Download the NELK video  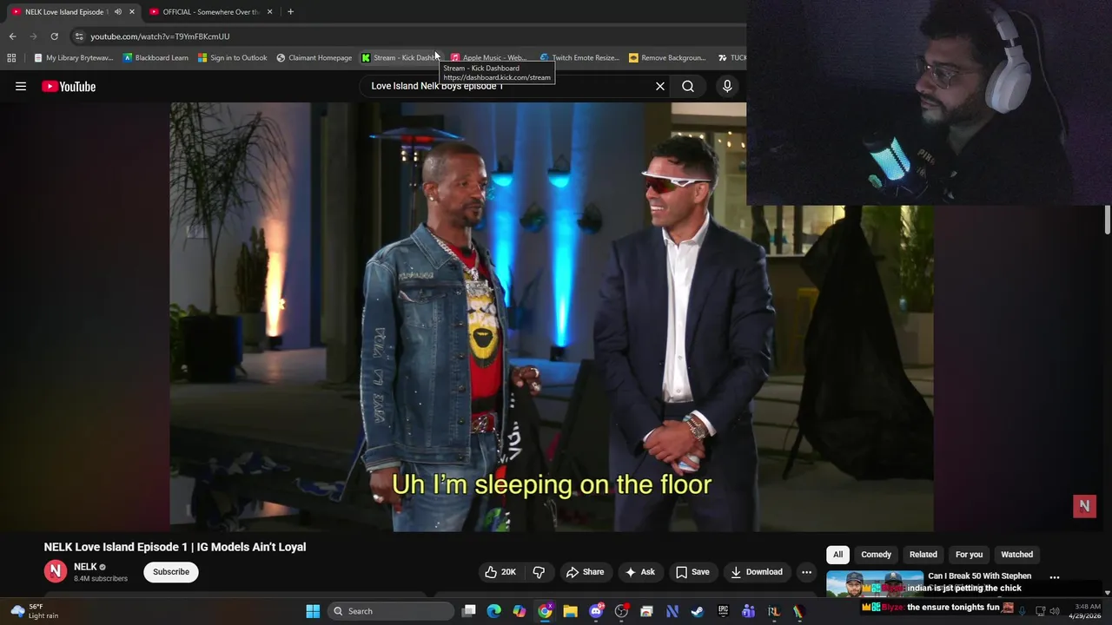point(757,572)
